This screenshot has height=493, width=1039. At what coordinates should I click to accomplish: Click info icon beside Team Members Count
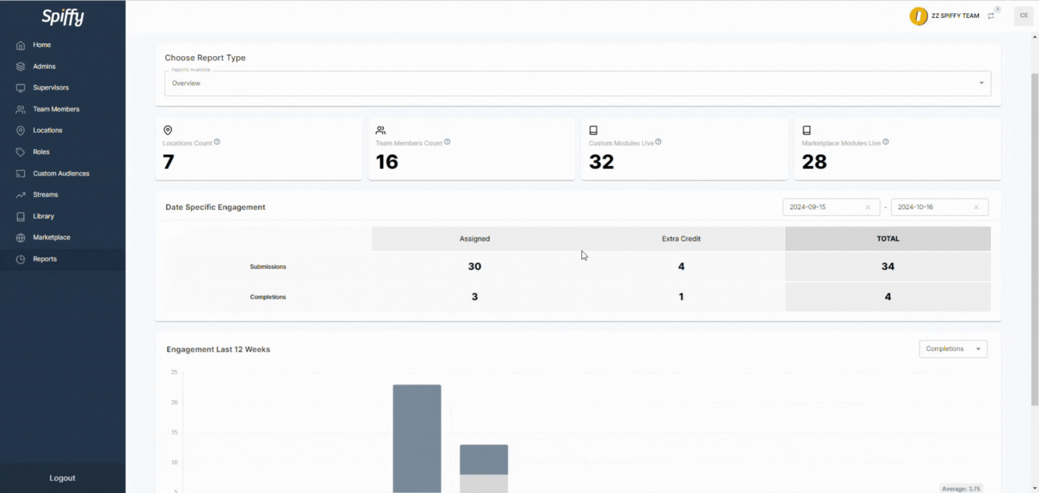[447, 142]
